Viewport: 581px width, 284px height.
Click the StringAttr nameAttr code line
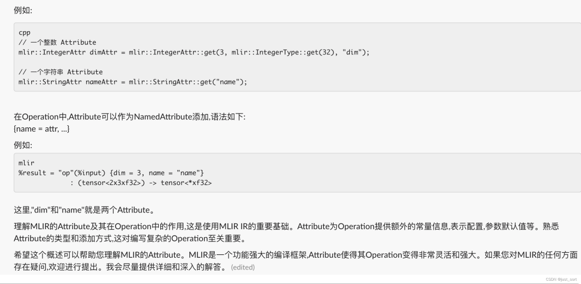point(133,82)
